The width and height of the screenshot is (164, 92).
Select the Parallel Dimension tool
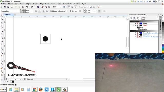pyautogui.click(x=2, y=53)
